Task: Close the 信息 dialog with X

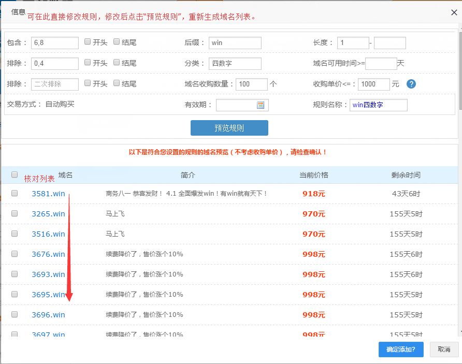Action: (x=454, y=12)
